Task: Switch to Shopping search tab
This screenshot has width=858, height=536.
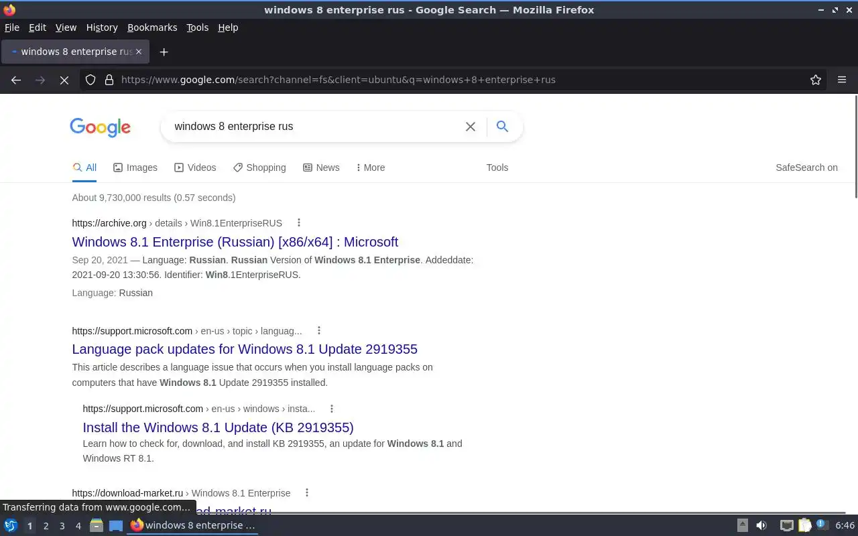Action: click(x=259, y=167)
